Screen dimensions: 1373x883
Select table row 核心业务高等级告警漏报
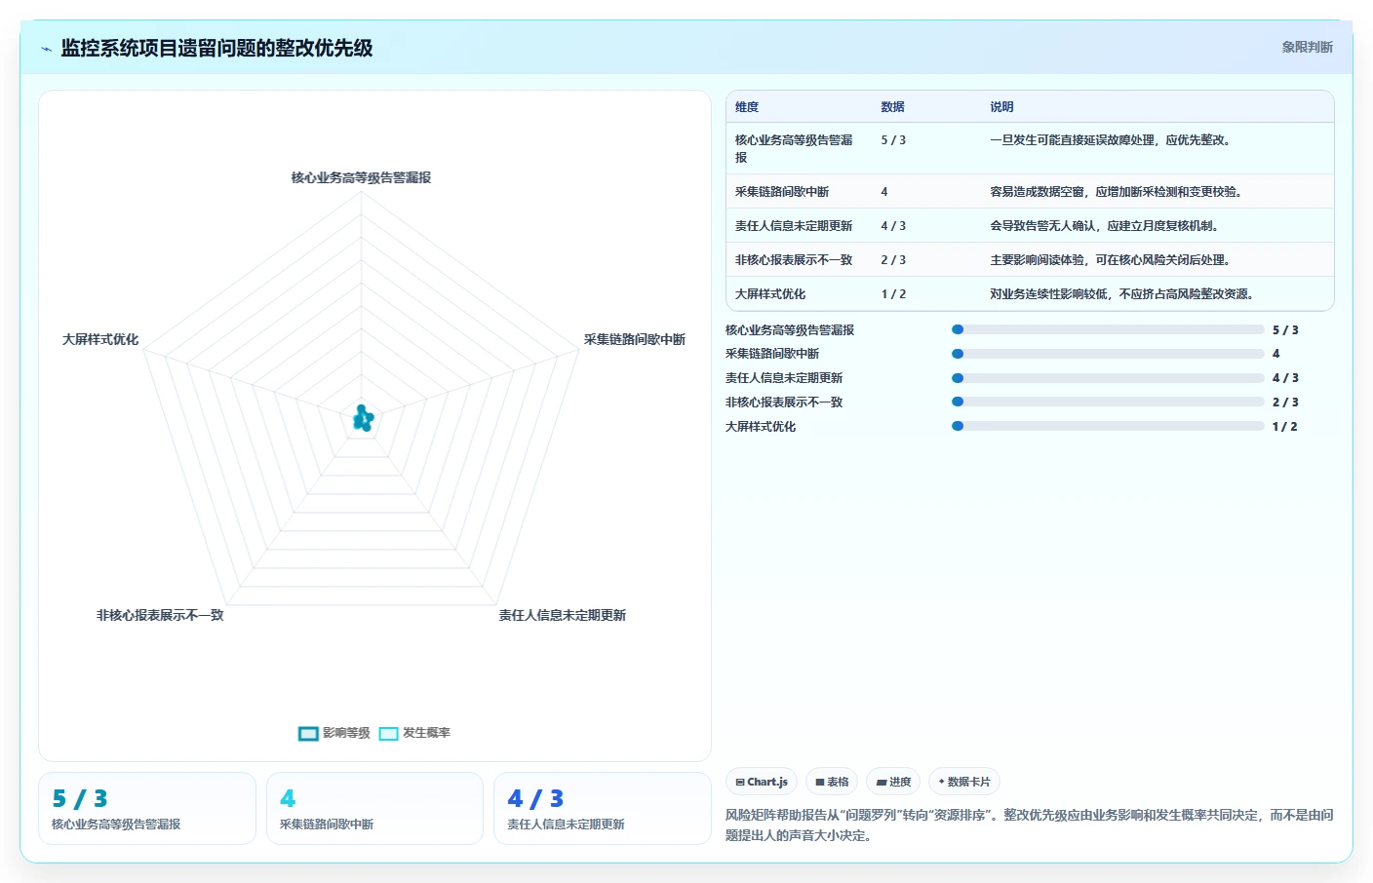pos(1030,148)
